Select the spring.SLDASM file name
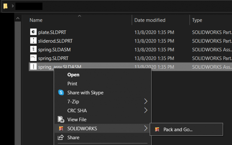Image resolution: width=232 pixels, height=145 pixels. [x=54, y=50]
